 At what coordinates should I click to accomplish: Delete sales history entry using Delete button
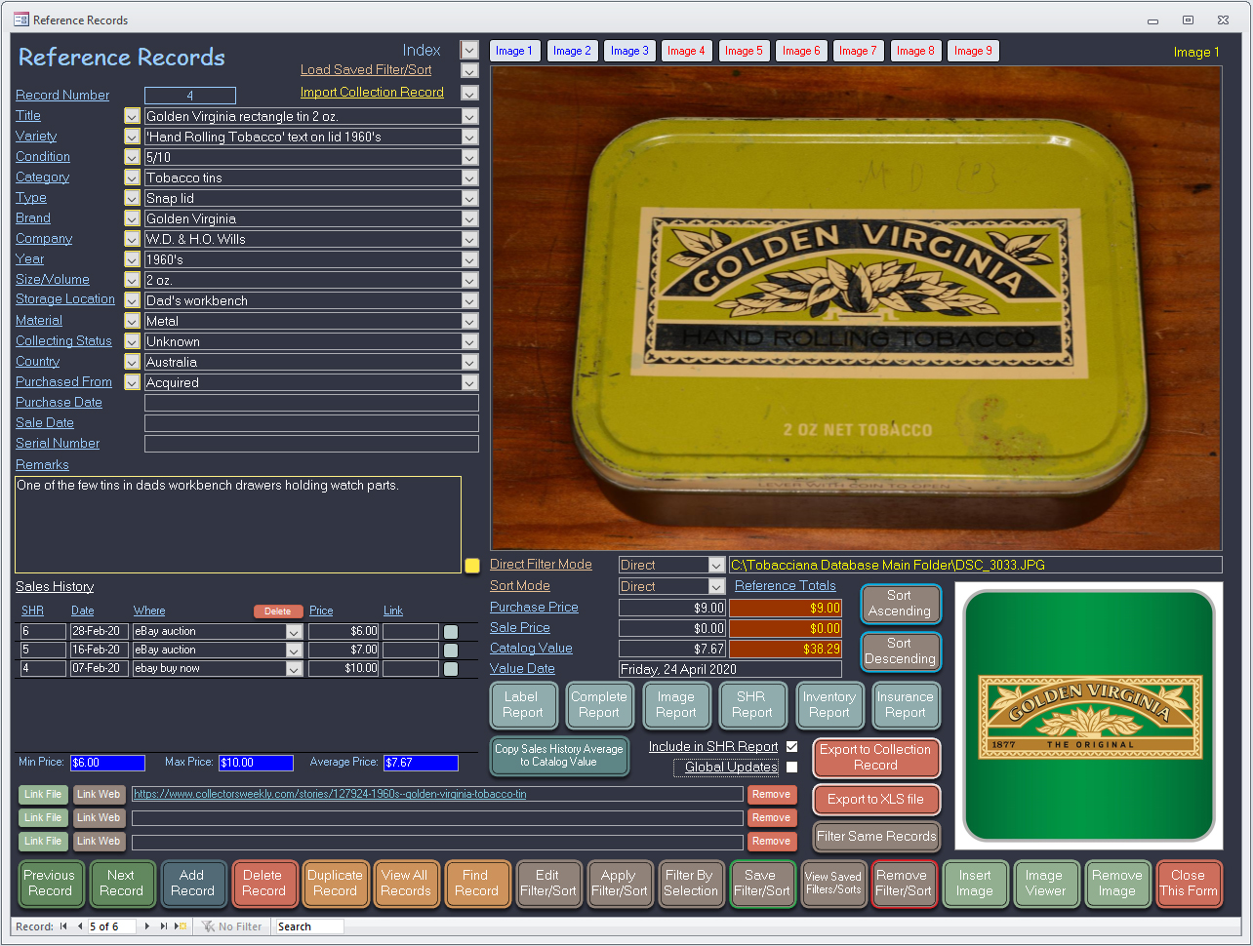[x=278, y=611]
